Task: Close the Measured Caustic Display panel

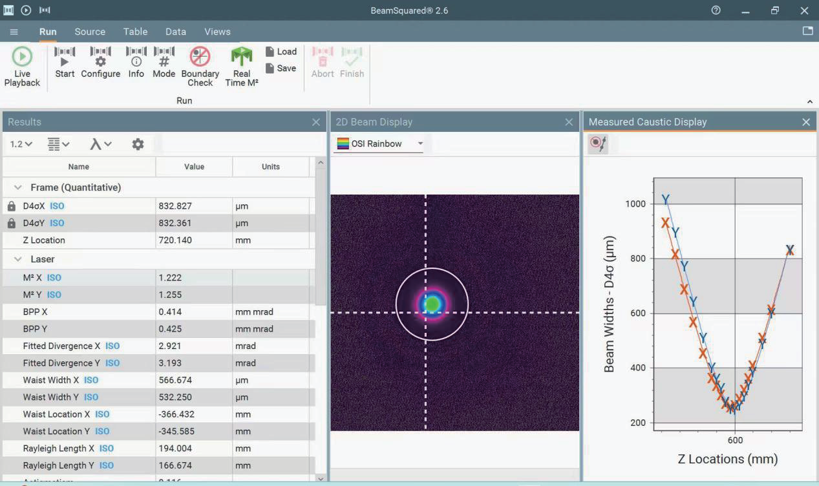Action: tap(806, 122)
